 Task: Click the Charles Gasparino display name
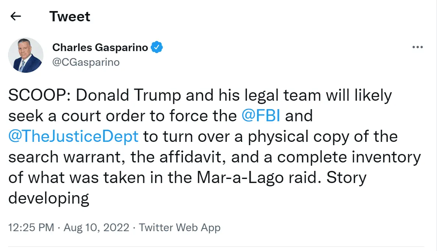(100, 47)
